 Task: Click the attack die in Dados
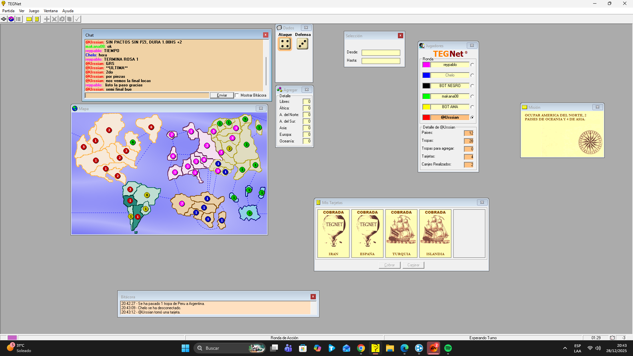click(x=285, y=44)
